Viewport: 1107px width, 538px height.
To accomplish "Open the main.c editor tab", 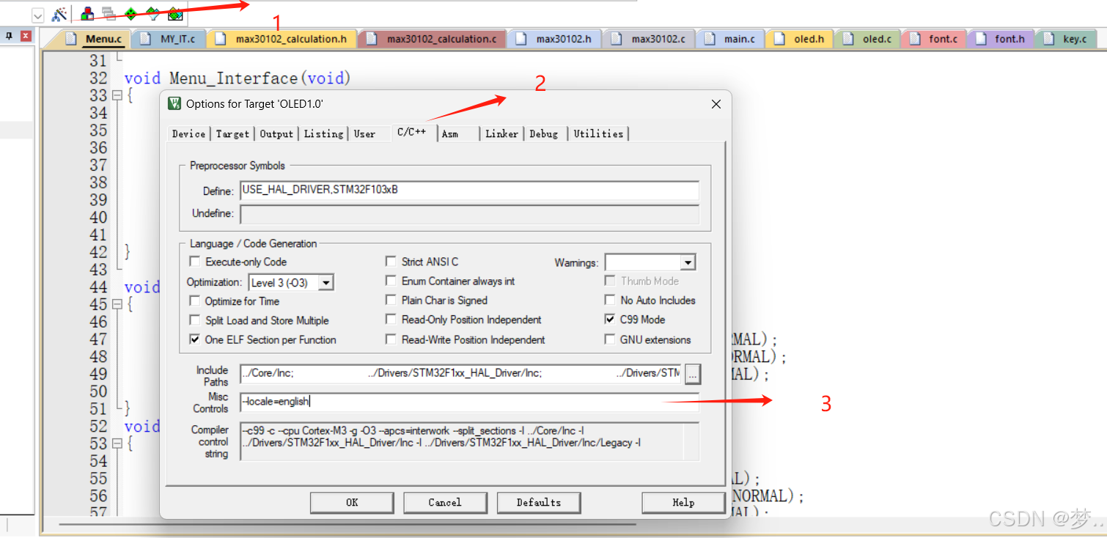I will [x=730, y=39].
